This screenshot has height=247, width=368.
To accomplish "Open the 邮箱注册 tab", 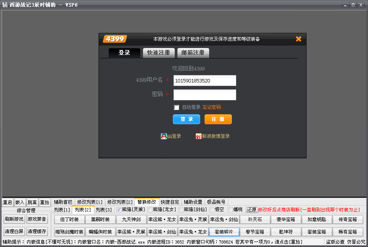I will click(x=193, y=53).
